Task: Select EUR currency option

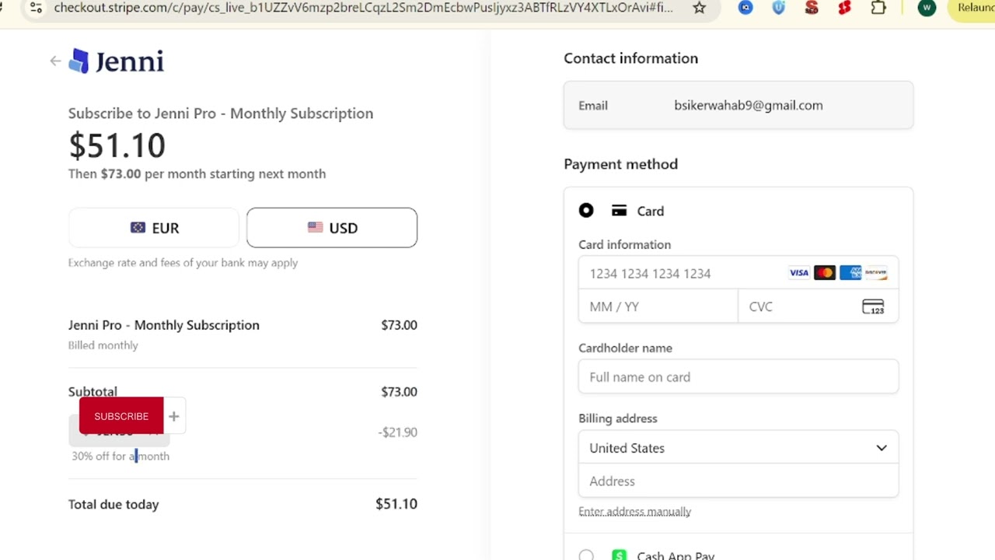Action: [x=154, y=228]
